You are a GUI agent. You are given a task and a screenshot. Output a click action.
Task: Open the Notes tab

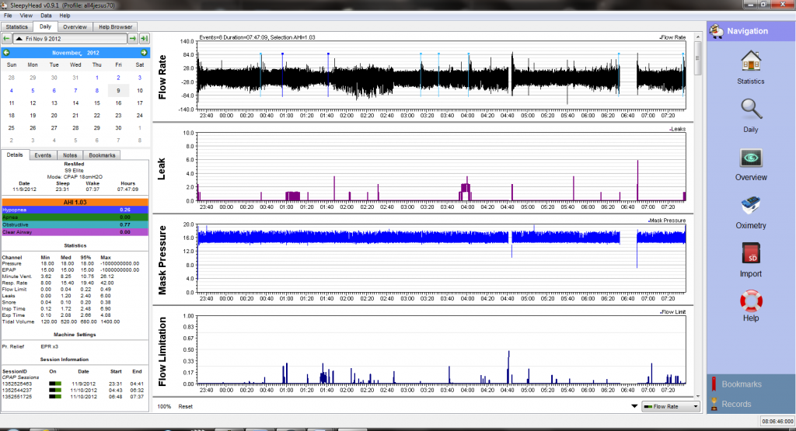pos(70,155)
